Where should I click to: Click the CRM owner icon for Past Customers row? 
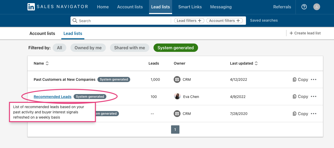tap(177, 79)
